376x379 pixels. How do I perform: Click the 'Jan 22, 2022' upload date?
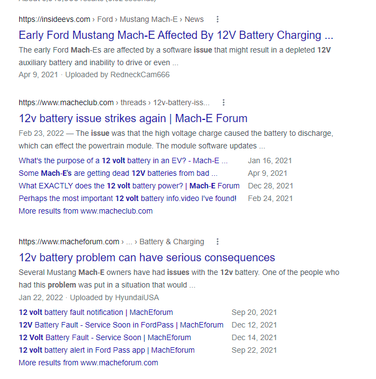[41, 297]
